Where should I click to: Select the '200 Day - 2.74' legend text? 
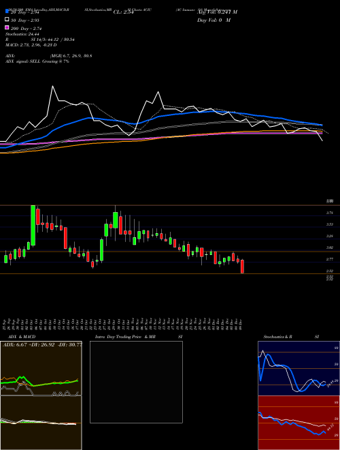pos(26,29)
